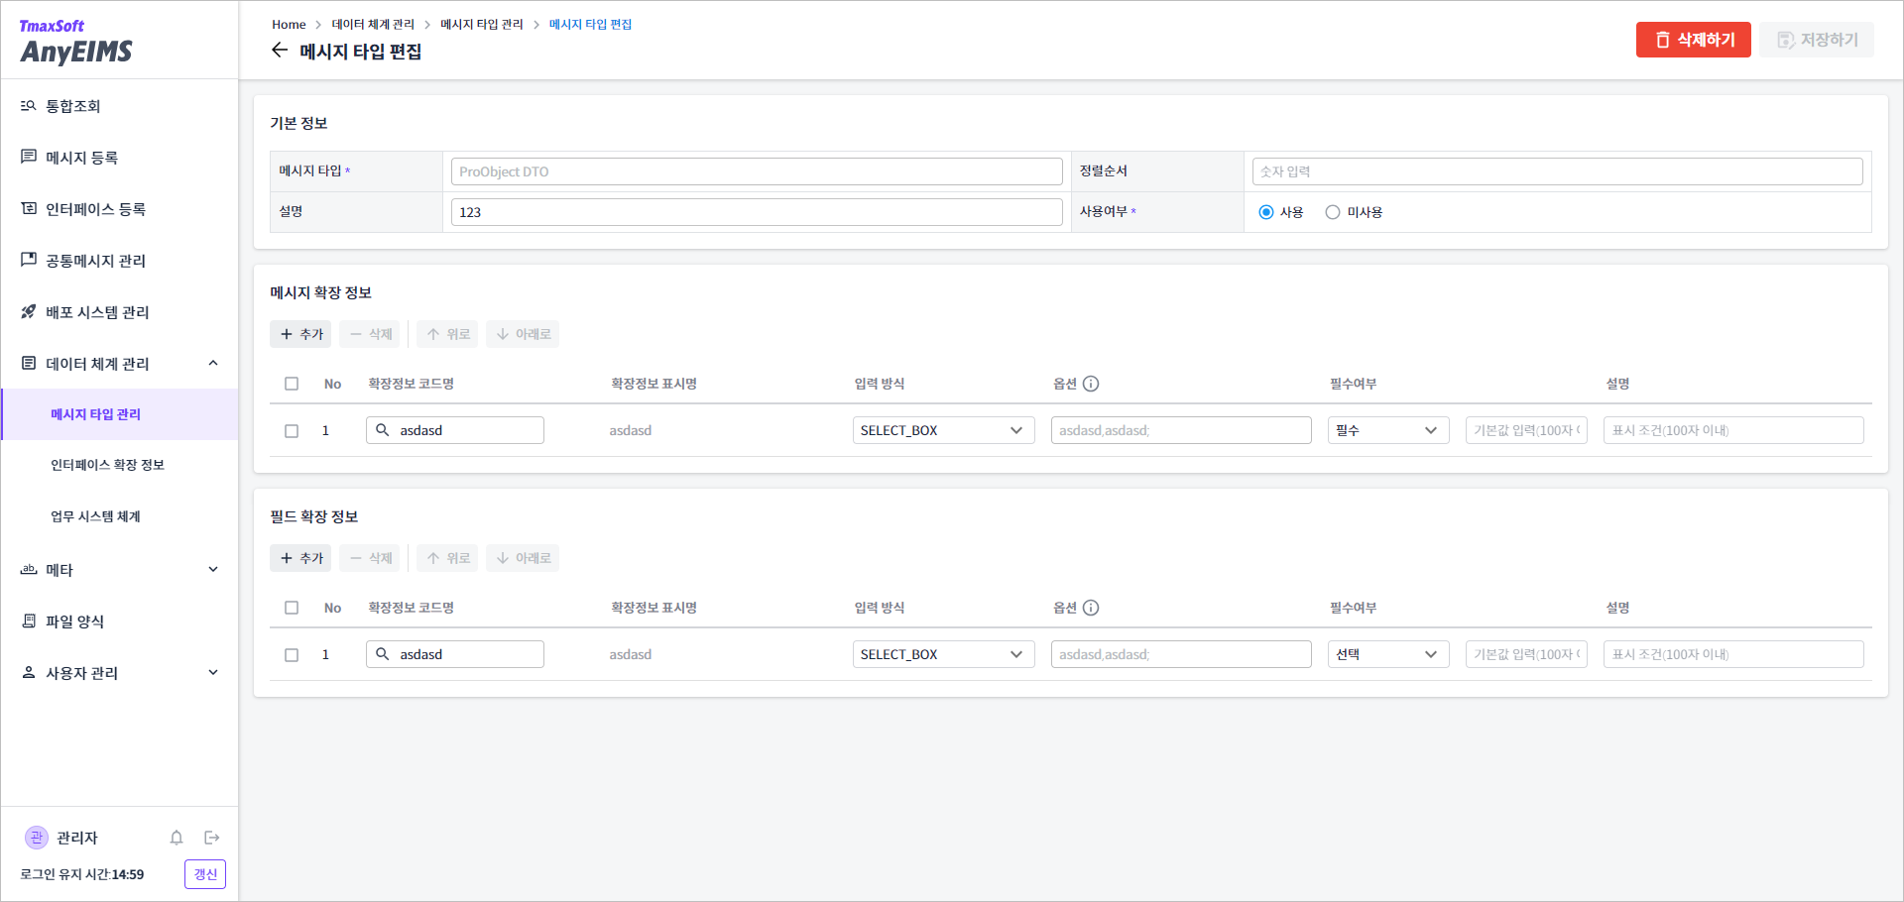Click 표시 조건 field in 필드 확장 정보 row

click(1733, 654)
